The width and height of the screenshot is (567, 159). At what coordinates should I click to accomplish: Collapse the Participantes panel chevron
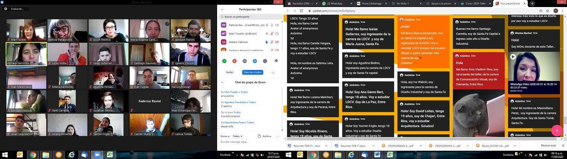[222, 9]
